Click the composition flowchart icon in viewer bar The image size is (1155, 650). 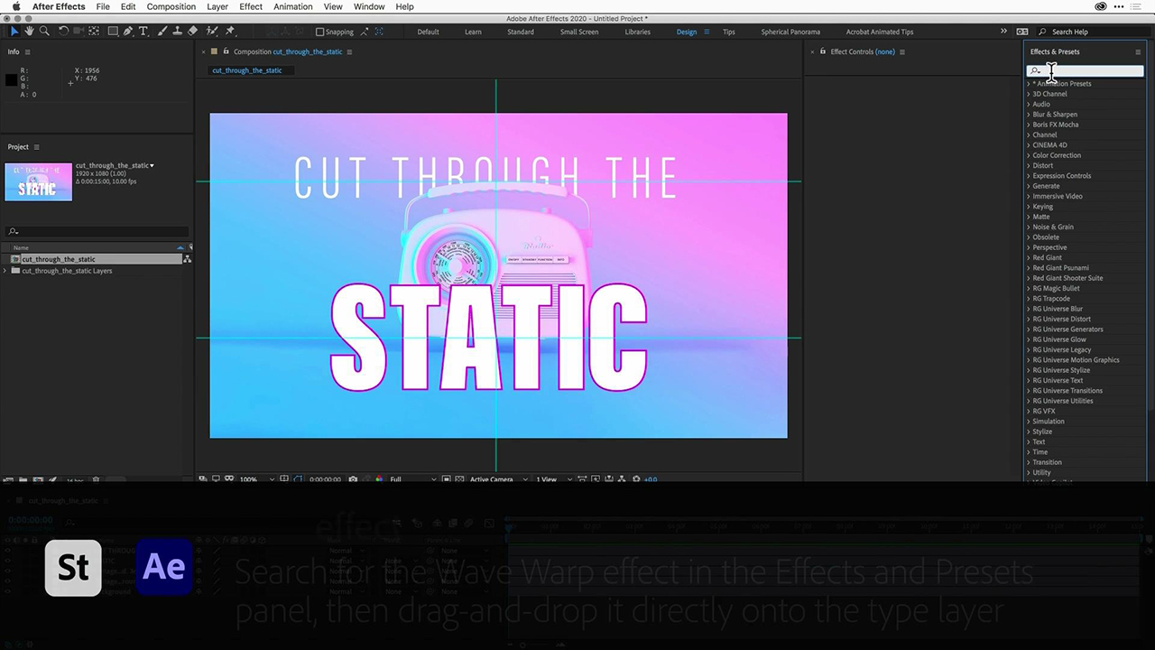click(623, 479)
